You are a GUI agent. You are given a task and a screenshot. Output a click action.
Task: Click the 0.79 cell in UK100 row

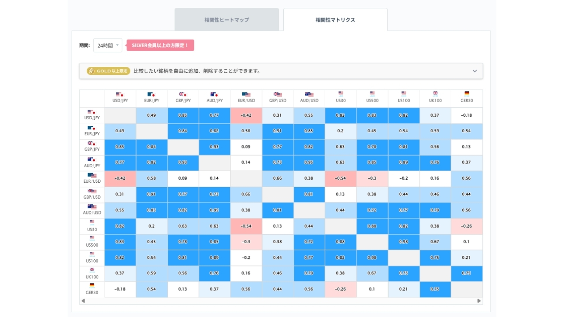[309, 273]
